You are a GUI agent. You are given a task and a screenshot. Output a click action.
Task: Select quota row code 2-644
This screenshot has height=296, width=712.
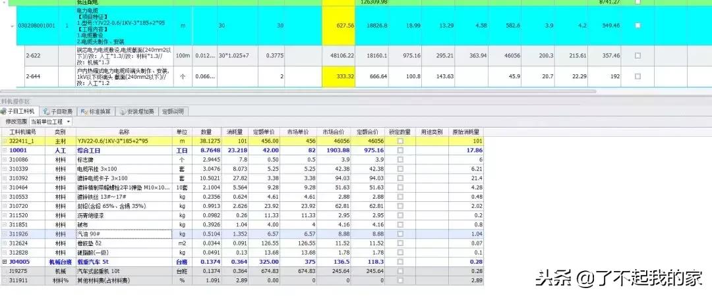(x=41, y=76)
